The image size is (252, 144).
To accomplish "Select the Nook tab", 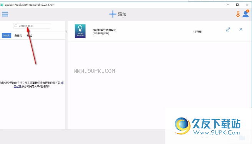I will 7,35.
